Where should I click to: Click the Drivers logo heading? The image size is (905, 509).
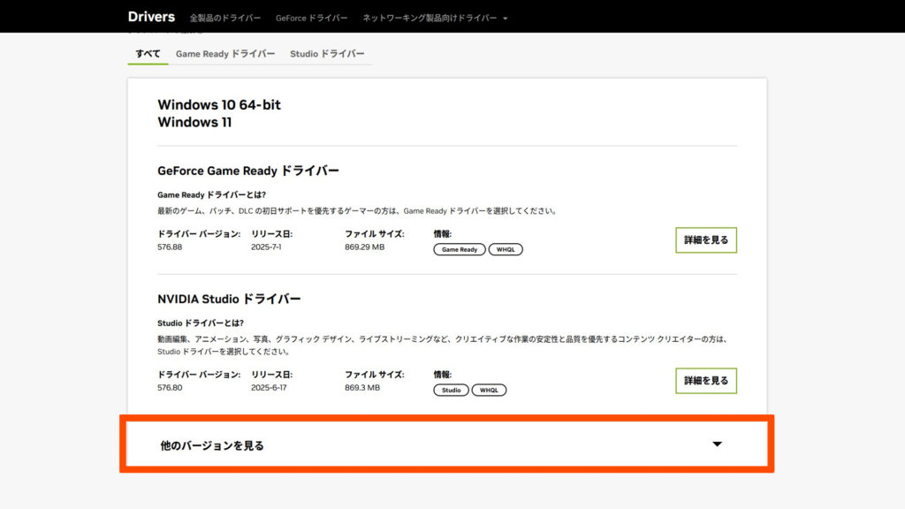pos(151,17)
